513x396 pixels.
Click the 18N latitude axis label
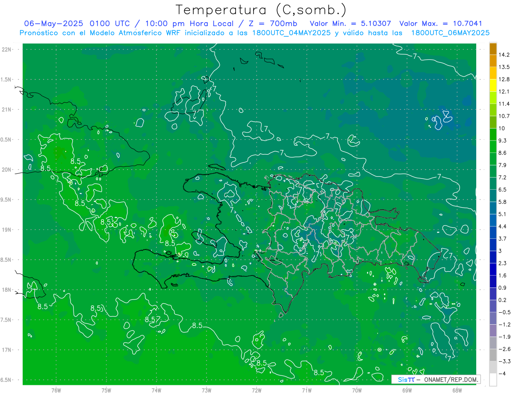point(6,290)
